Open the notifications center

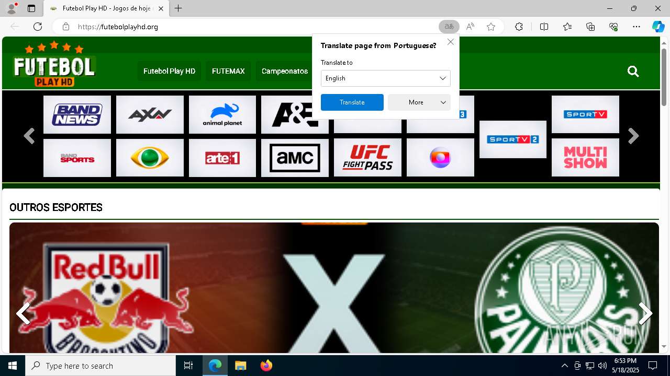[653, 366]
